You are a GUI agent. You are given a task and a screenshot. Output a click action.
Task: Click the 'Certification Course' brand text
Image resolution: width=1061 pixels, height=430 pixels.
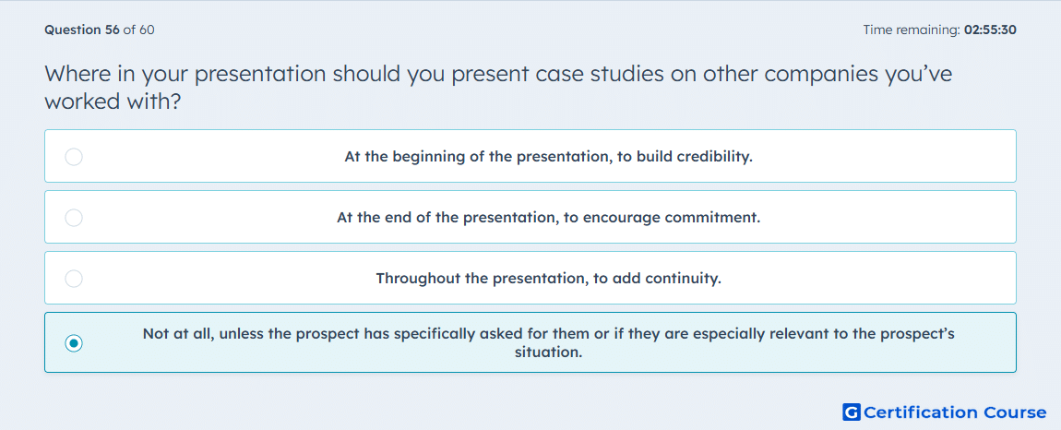point(955,412)
